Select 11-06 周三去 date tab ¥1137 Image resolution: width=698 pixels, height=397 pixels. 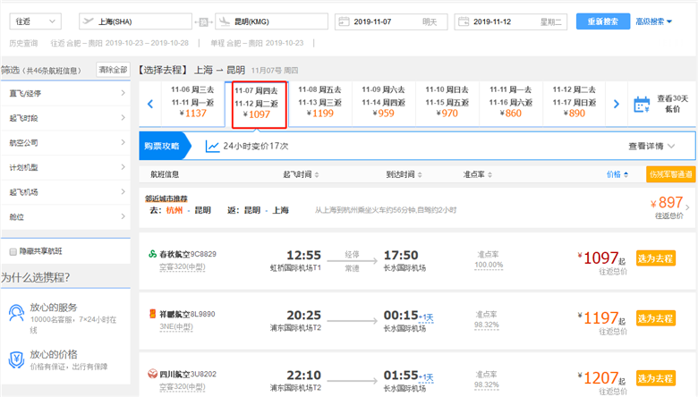[192, 102]
